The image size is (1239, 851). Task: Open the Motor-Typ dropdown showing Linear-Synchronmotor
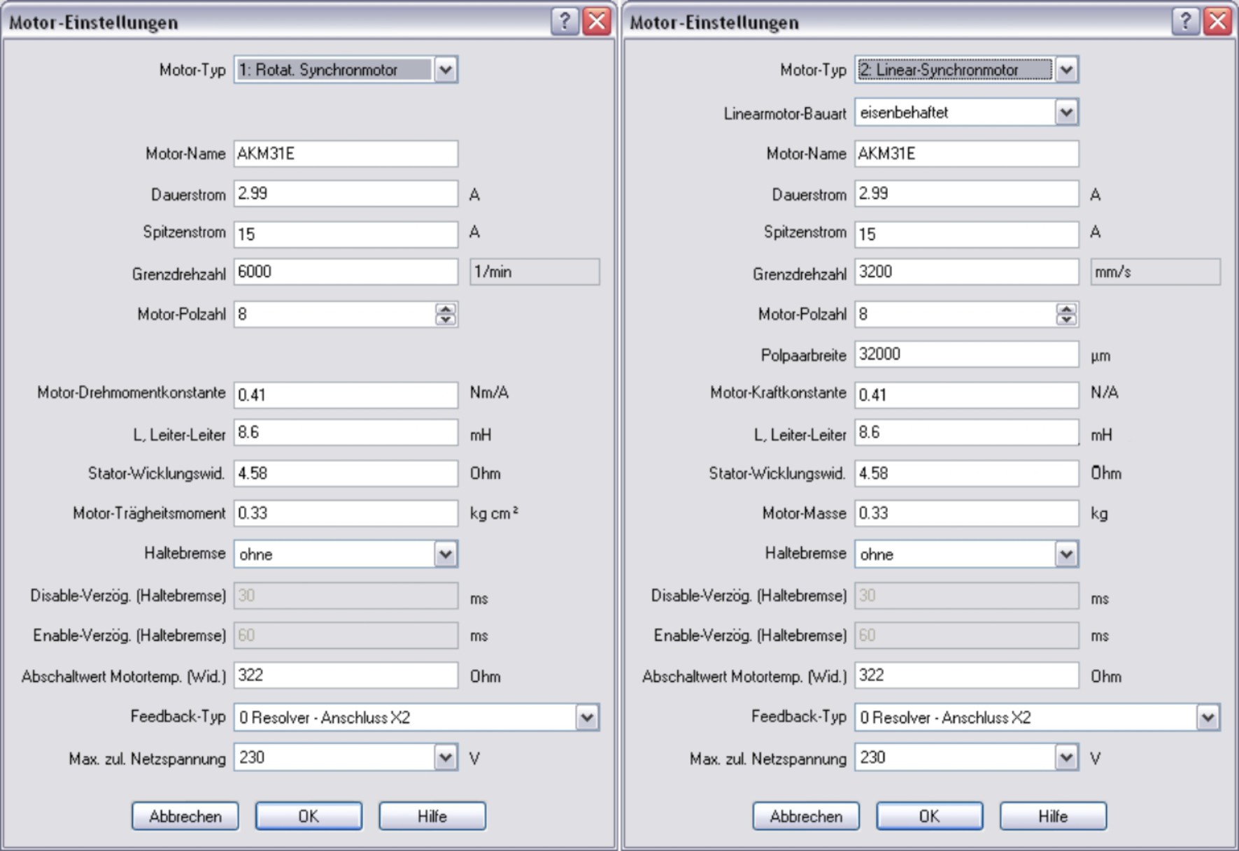[1066, 70]
